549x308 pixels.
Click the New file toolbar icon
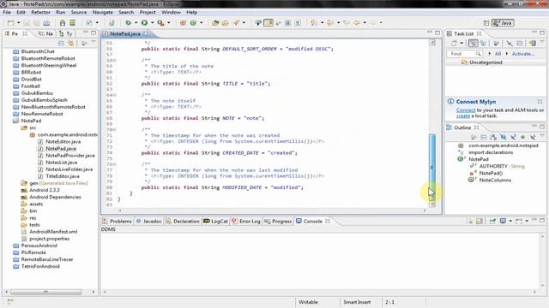[11, 23]
